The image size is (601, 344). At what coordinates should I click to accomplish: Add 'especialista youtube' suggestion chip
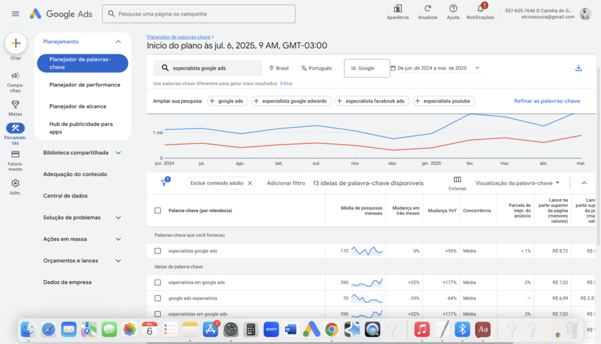(x=444, y=101)
